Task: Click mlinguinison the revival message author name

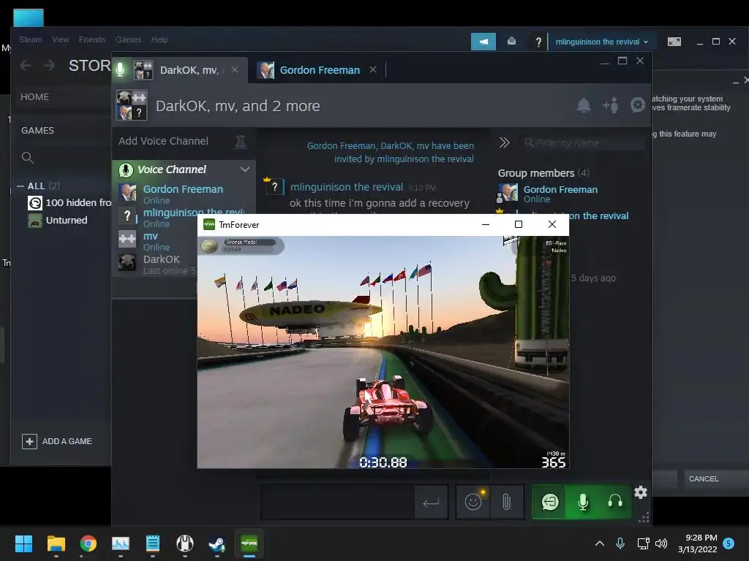Action: tap(347, 187)
